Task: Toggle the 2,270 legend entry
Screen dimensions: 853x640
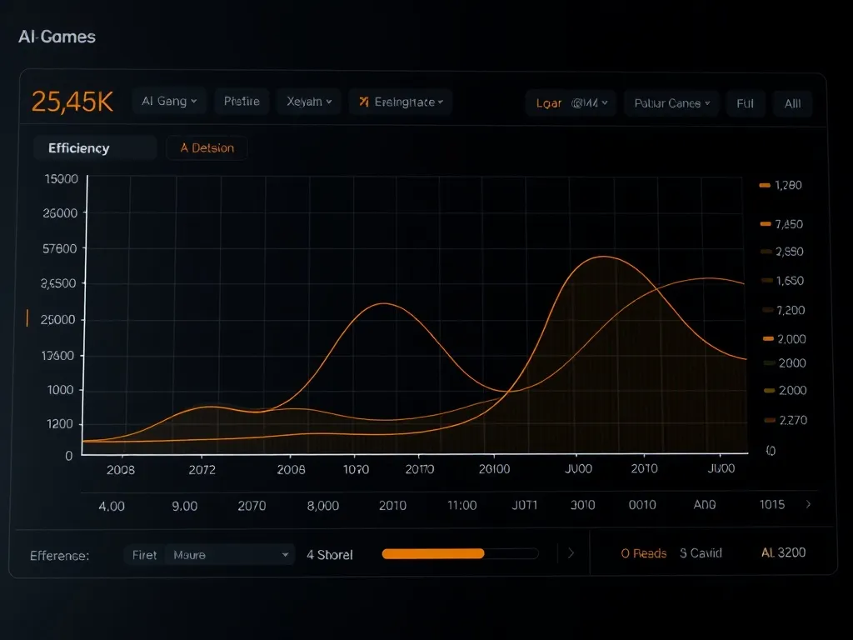Action: click(786, 420)
